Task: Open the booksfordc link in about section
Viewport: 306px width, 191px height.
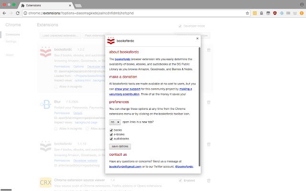Action: tap(122, 59)
